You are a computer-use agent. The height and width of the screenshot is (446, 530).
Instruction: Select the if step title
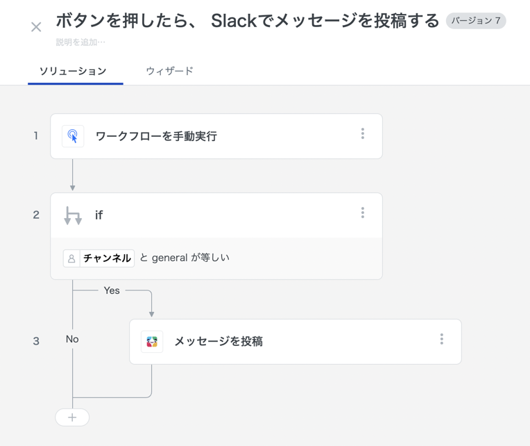pos(99,215)
